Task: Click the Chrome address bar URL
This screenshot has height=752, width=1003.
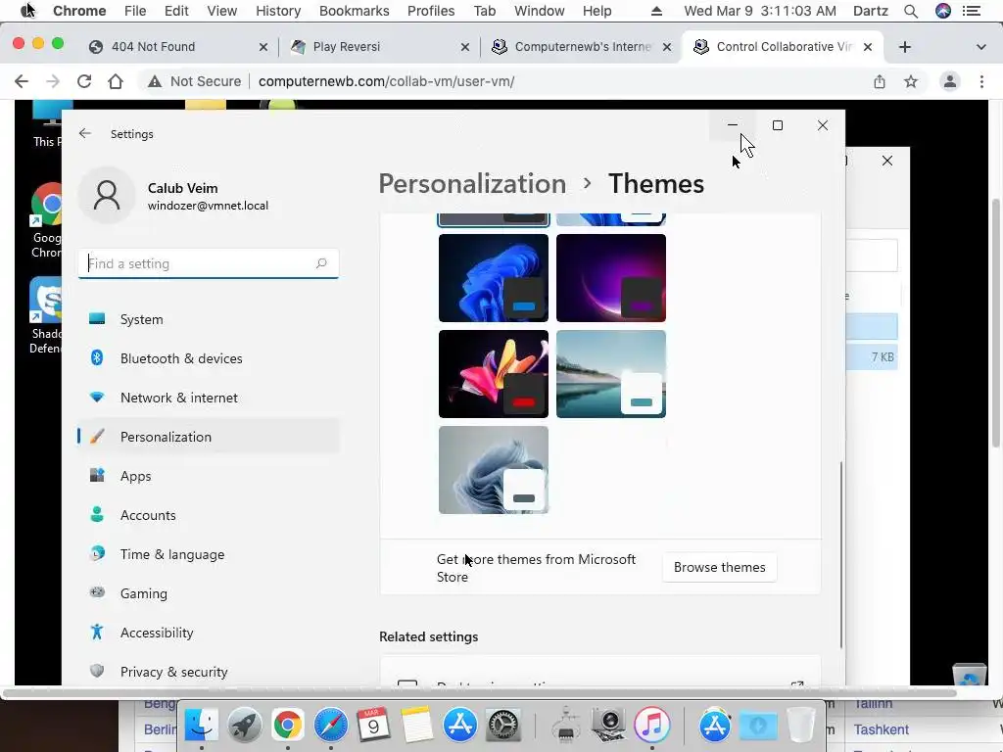Action: point(386,81)
